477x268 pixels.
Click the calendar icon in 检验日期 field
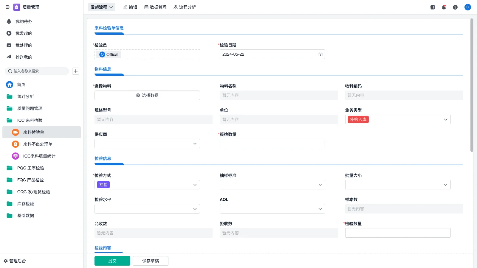[320, 54]
